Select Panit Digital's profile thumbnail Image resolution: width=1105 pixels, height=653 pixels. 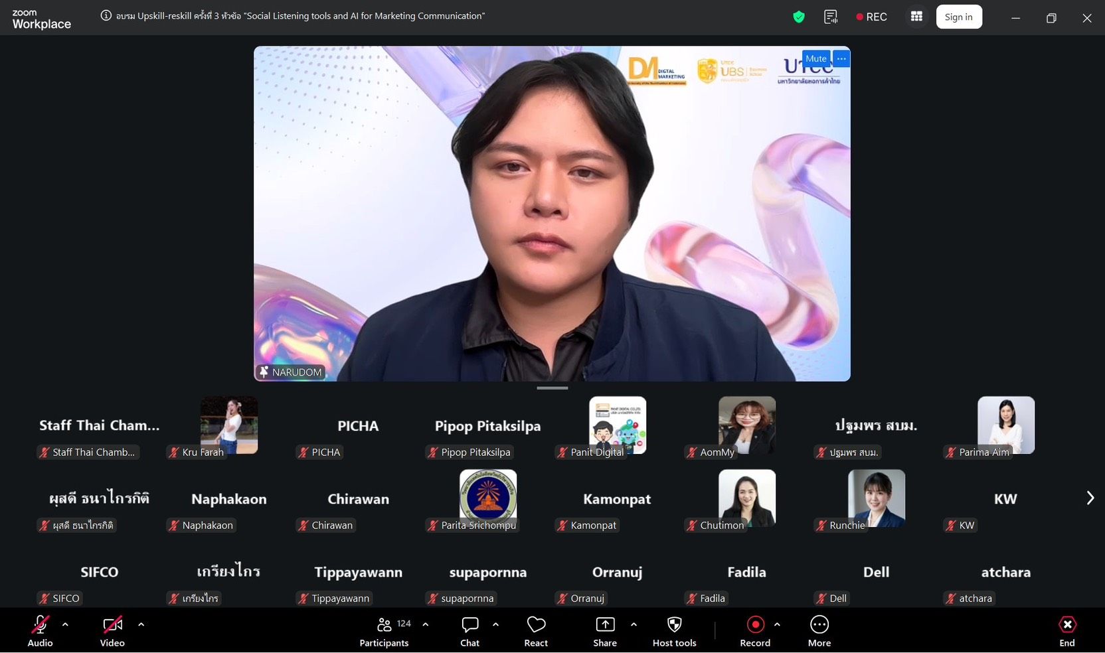tap(618, 425)
